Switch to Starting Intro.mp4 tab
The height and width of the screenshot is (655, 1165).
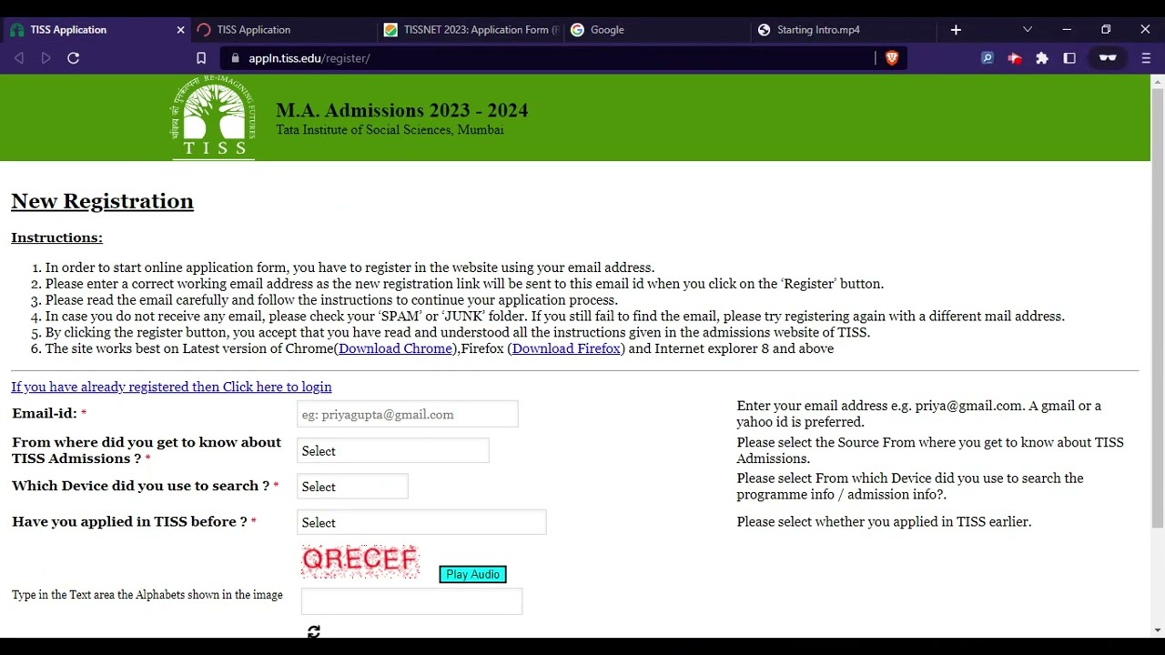point(845,30)
